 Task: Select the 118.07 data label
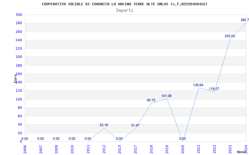click(x=214, y=89)
